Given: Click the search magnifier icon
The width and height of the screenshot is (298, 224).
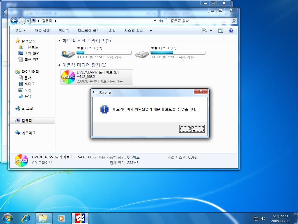Looking at the screenshot, I should pos(234,21).
